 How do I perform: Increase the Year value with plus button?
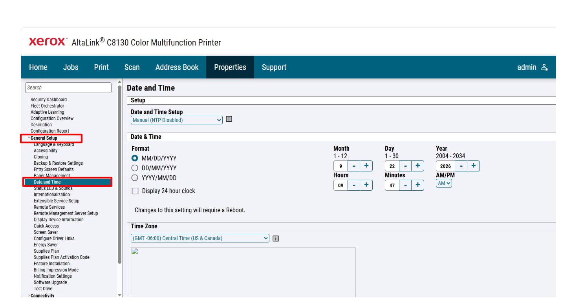[474, 166]
